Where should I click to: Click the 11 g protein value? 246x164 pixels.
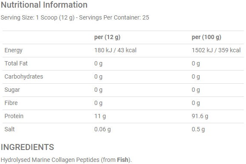click(100, 116)
